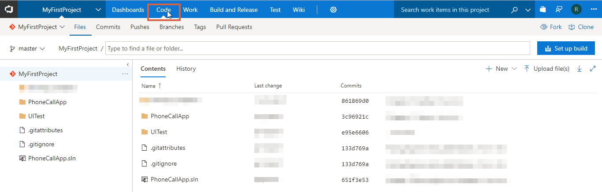Open Build and Release hub
This screenshot has width=602, height=192.
(x=234, y=10)
